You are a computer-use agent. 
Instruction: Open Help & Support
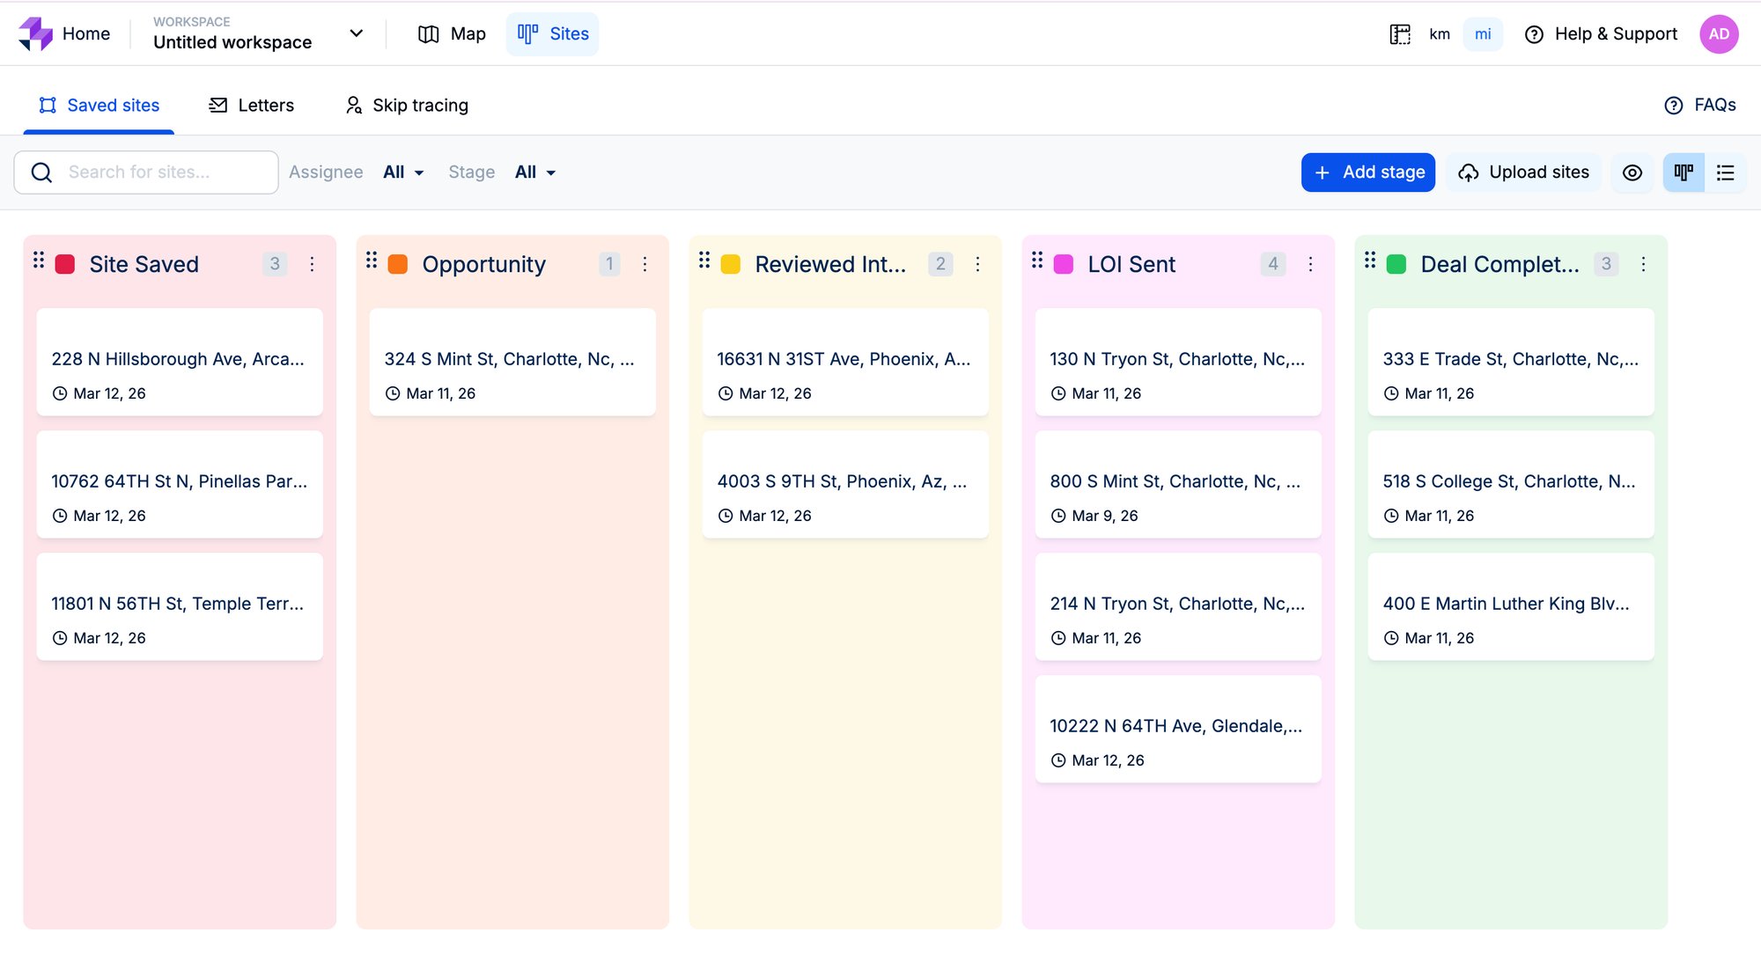click(1601, 34)
